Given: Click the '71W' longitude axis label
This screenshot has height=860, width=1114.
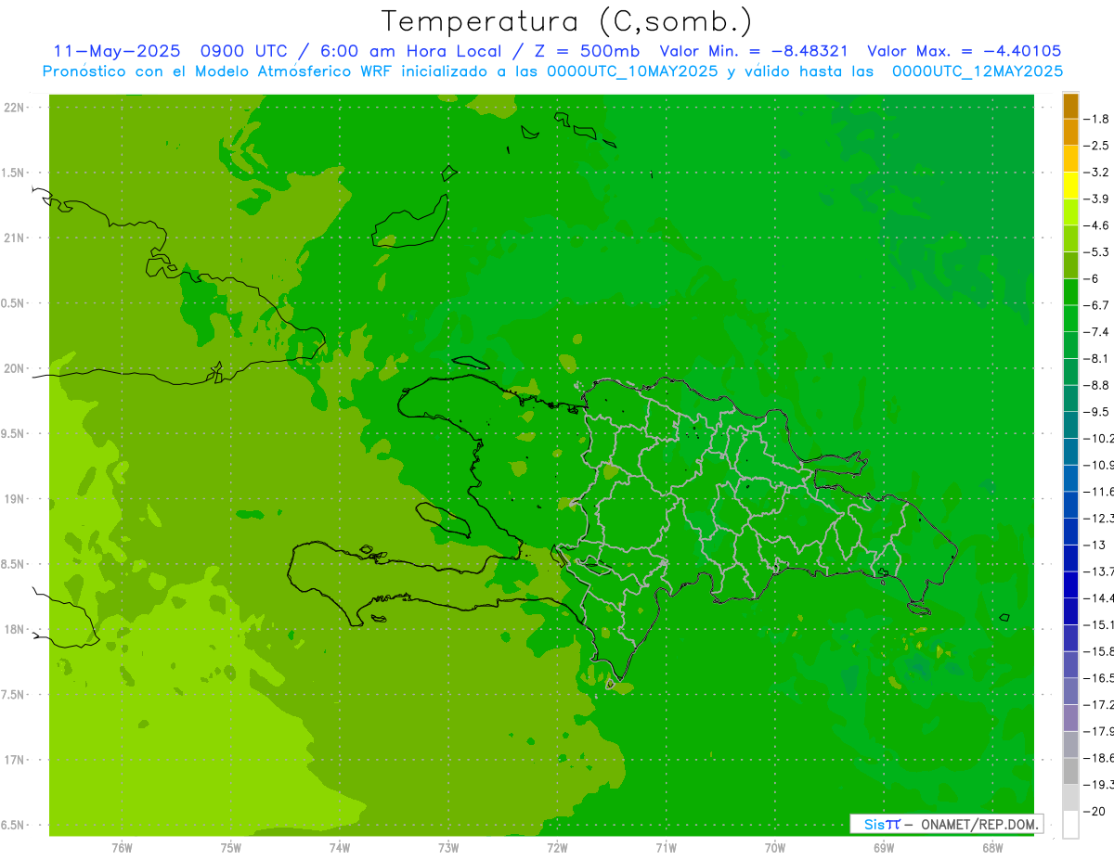Looking at the screenshot, I should pos(666,848).
